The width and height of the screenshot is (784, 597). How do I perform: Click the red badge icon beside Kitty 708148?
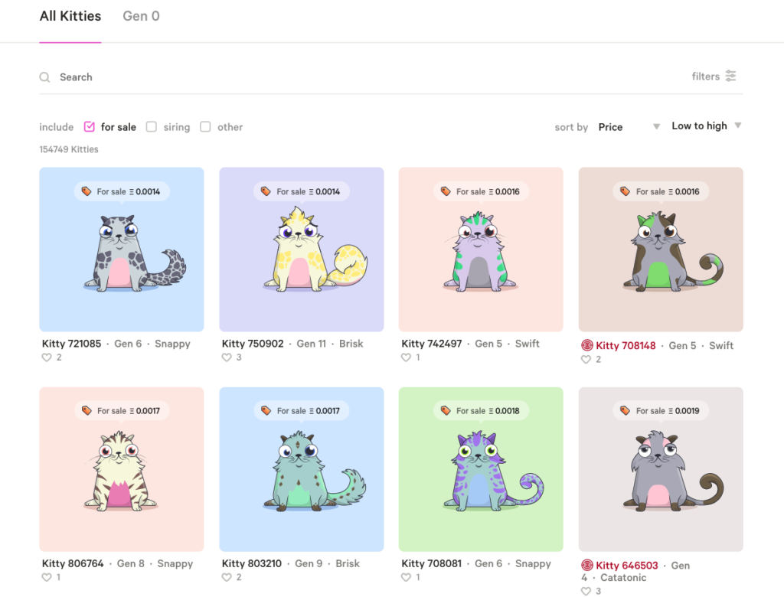587,345
